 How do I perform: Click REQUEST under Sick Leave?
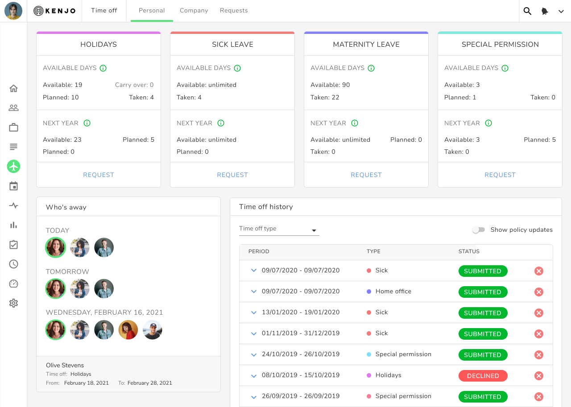(x=232, y=175)
